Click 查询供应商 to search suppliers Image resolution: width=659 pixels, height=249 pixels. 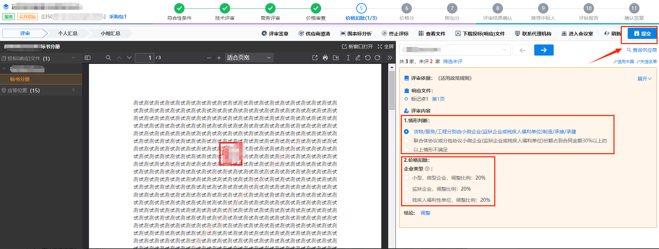coord(642,50)
